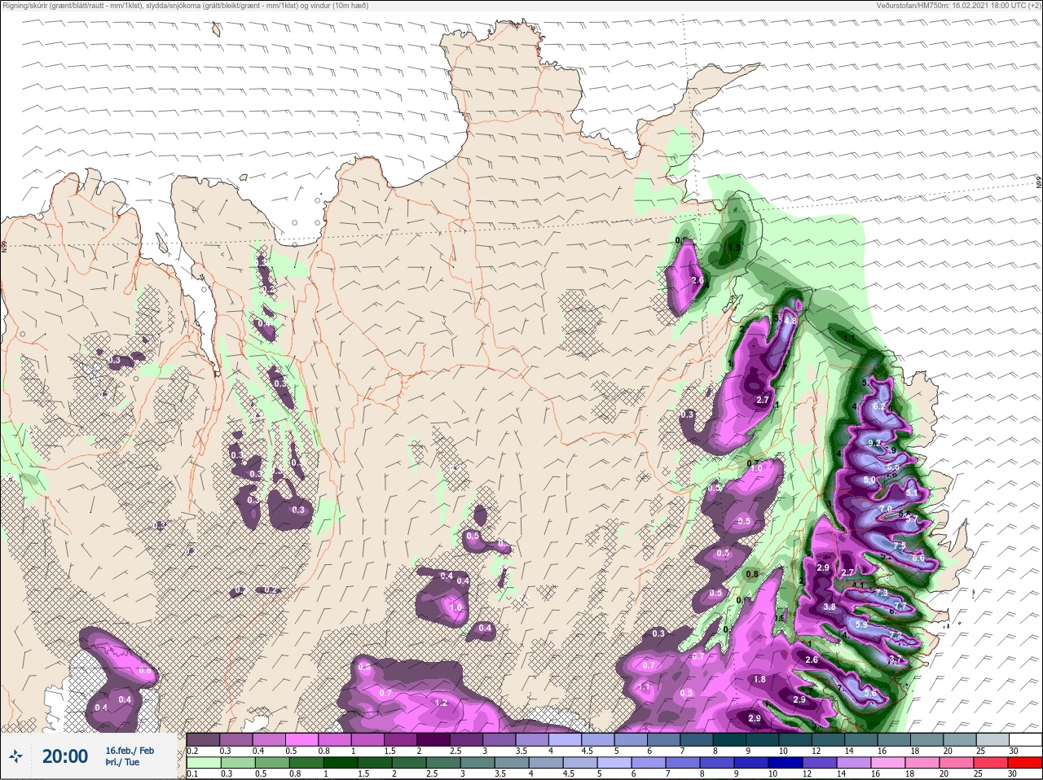The image size is (1043, 780).
Task: Select the light gray snow swatch labeled 25
Action: click(992, 739)
